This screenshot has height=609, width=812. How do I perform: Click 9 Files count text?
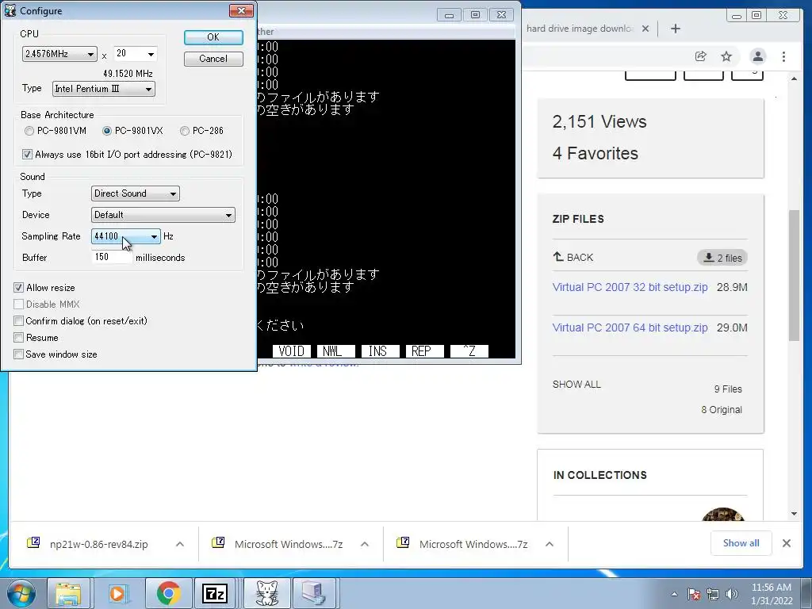tap(728, 389)
